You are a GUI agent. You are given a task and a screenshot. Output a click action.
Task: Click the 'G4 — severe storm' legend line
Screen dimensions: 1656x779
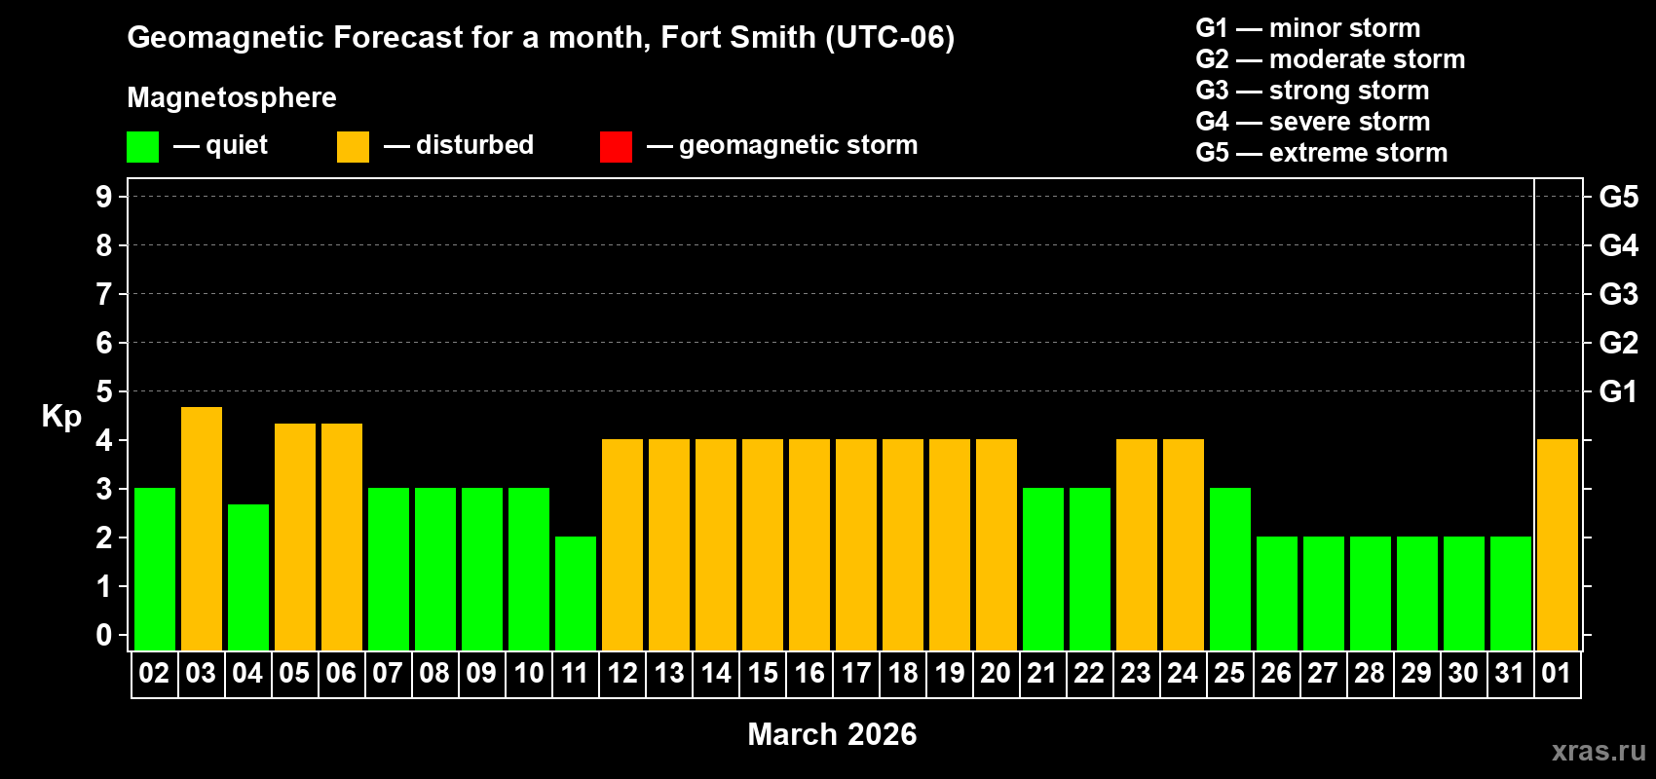[1312, 122]
